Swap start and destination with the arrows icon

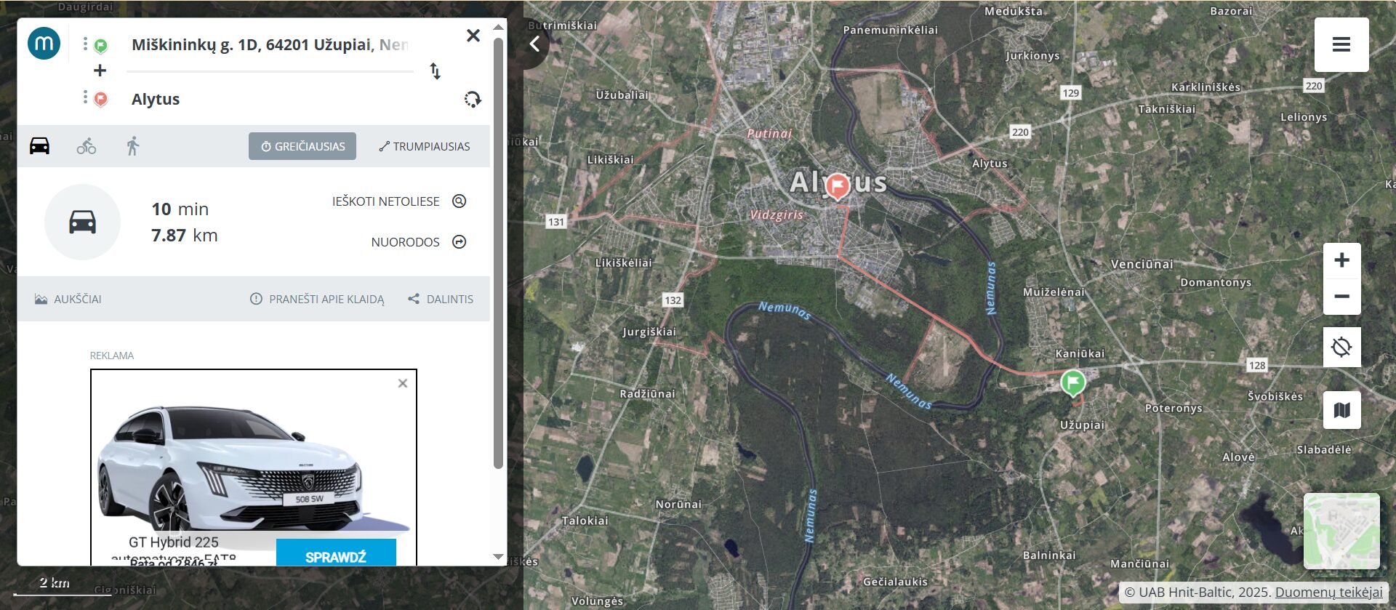[435, 71]
